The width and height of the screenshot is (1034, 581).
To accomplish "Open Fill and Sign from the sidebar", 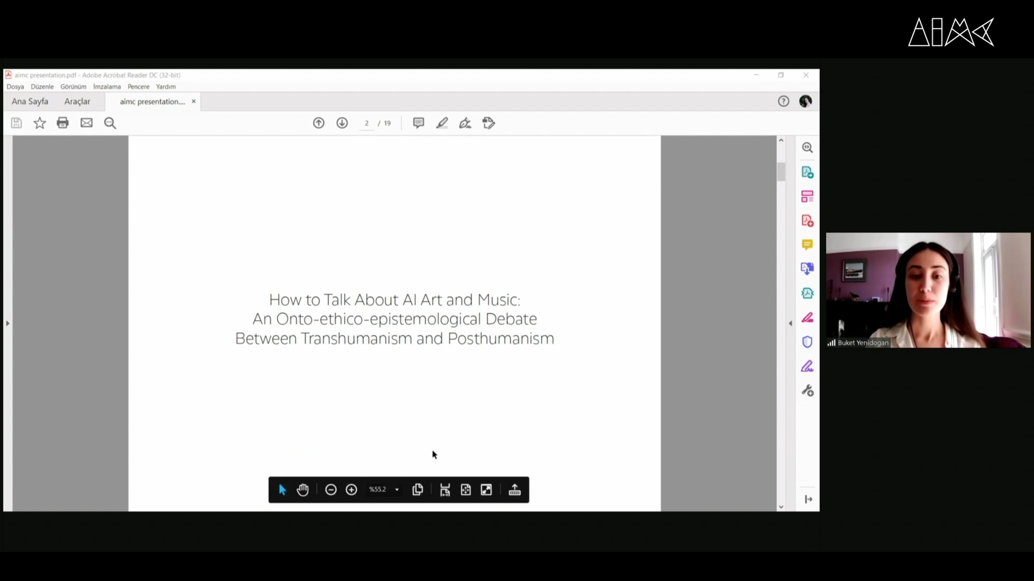I will pos(807,366).
